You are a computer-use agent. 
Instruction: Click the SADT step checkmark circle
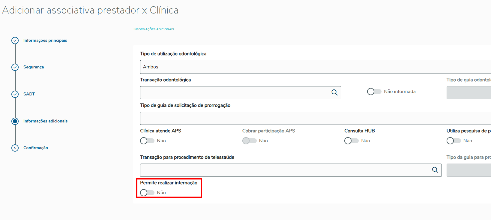coord(15,94)
